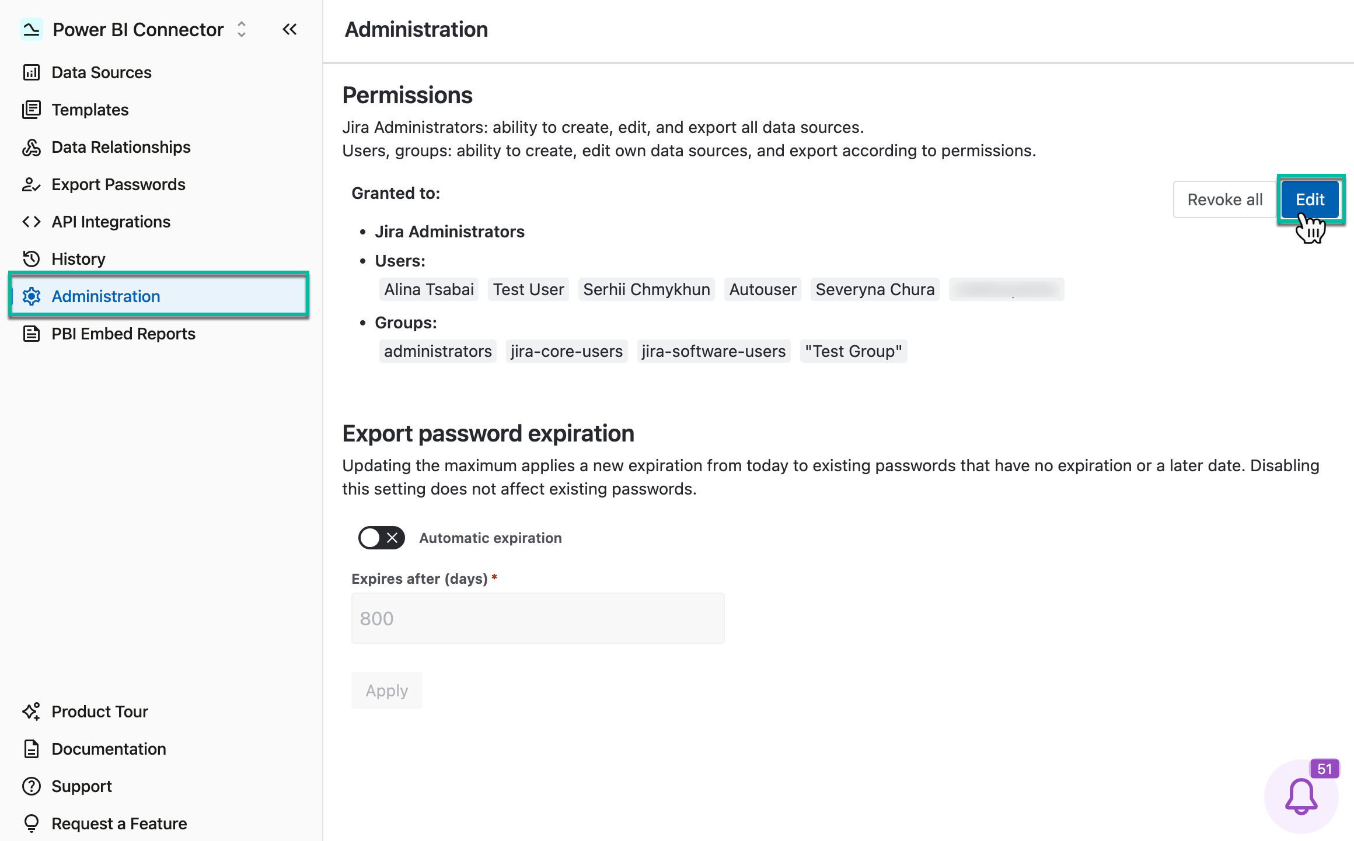Click the Product Tour sparkle icon

coord(32,712)
